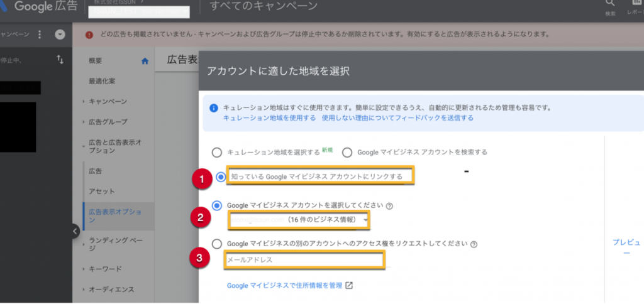Click the プレビュー link on the right
Viewport: 644px width, 304px height.
point(626,247)
